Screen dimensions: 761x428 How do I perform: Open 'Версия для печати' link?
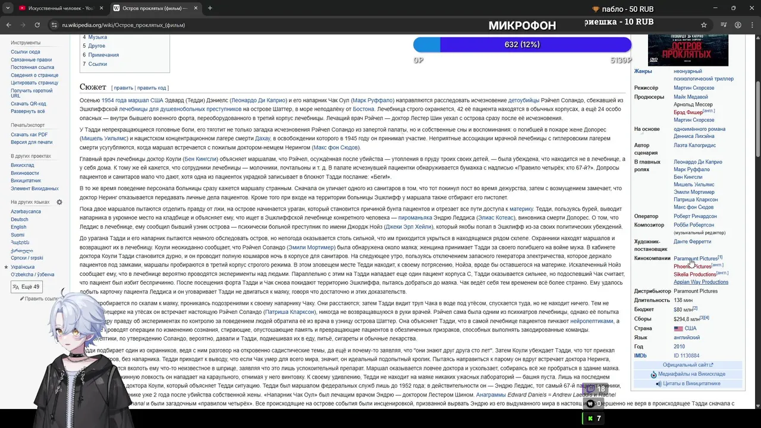(x=32, y=142)
